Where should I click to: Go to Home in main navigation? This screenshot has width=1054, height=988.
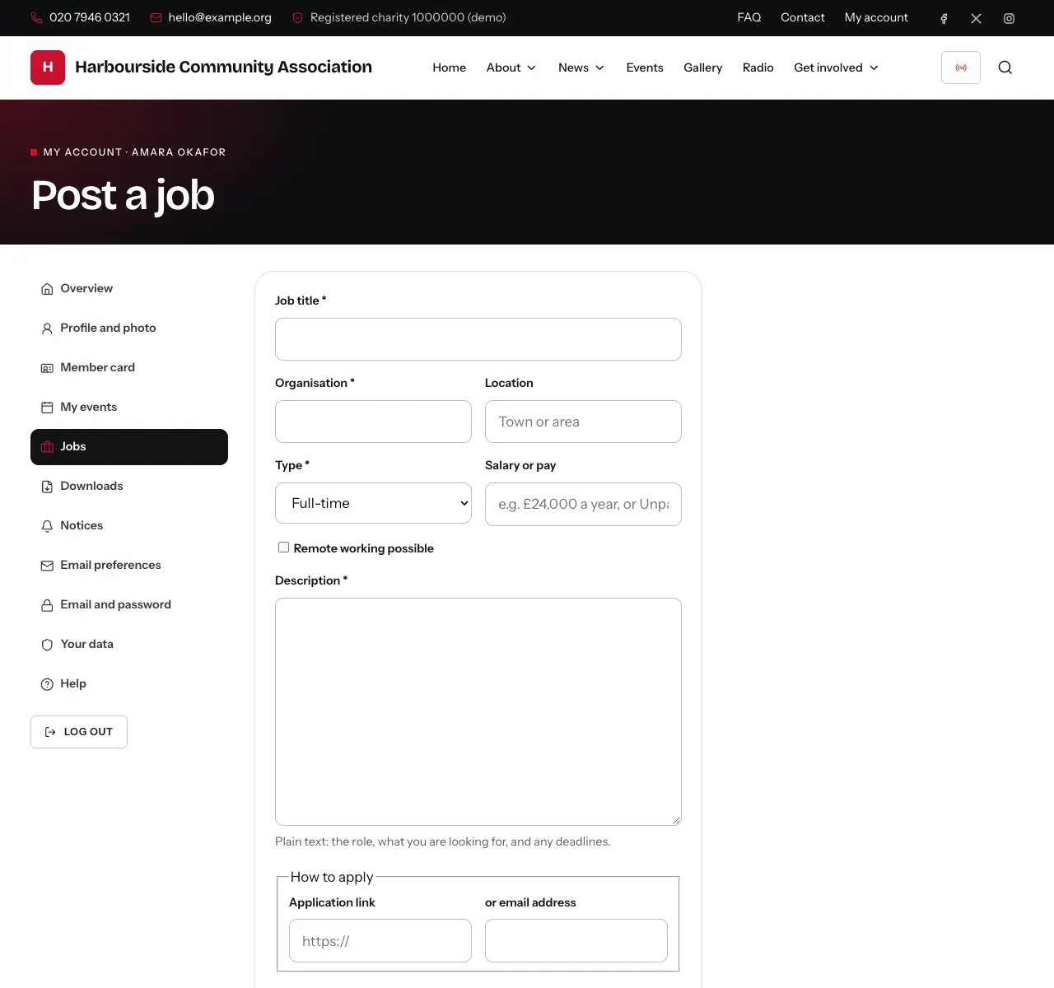point(450,68)
